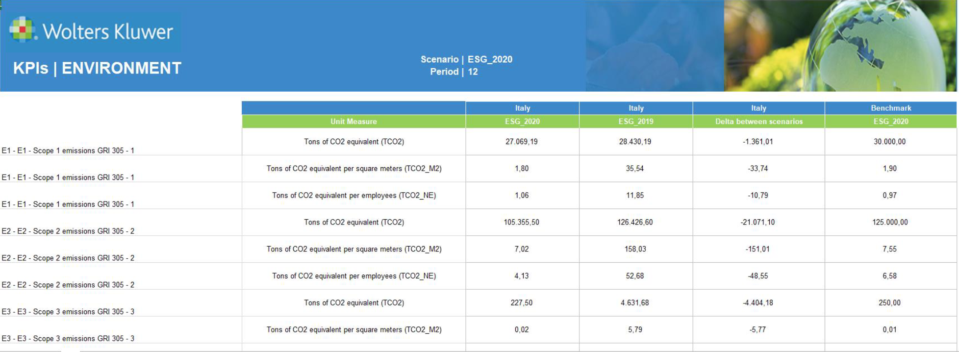Click the cell with value 52,68
Screen dimensions: 959x352
point(635,276)
